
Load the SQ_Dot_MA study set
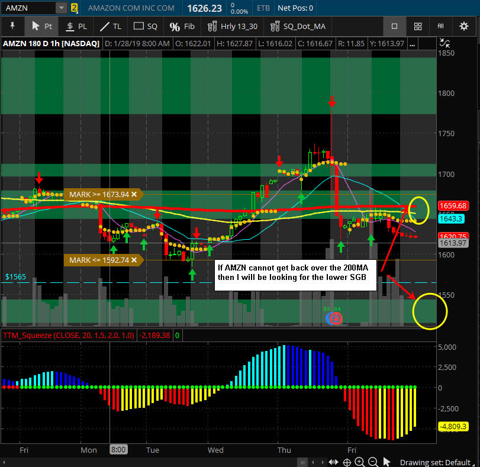coord(298,26)
